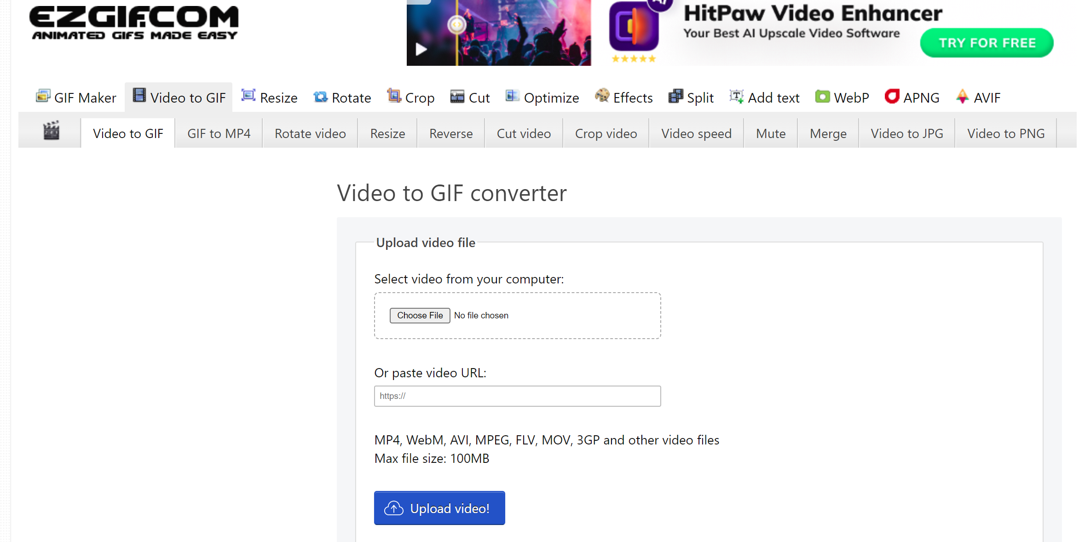Click the APNG red icon
Screen dimensions: 1079x542
[x=892, y=96]
